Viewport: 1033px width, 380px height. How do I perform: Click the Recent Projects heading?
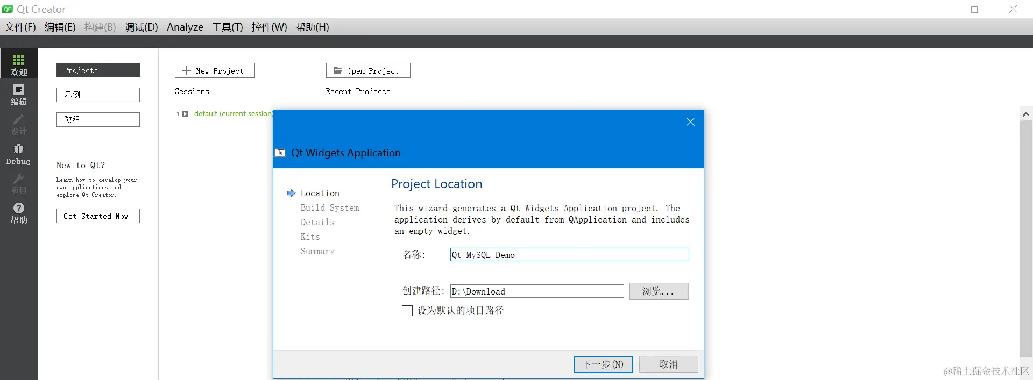tap(358, 92)
